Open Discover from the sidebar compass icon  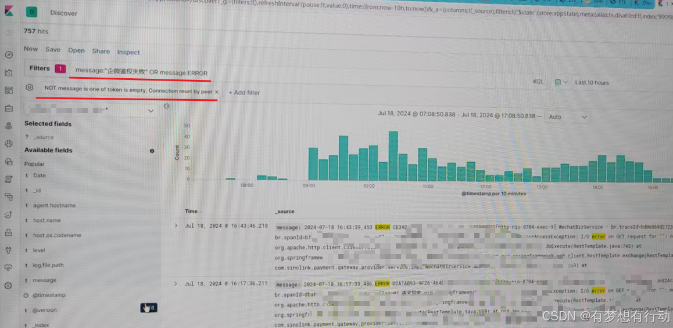tap(9, 55)
